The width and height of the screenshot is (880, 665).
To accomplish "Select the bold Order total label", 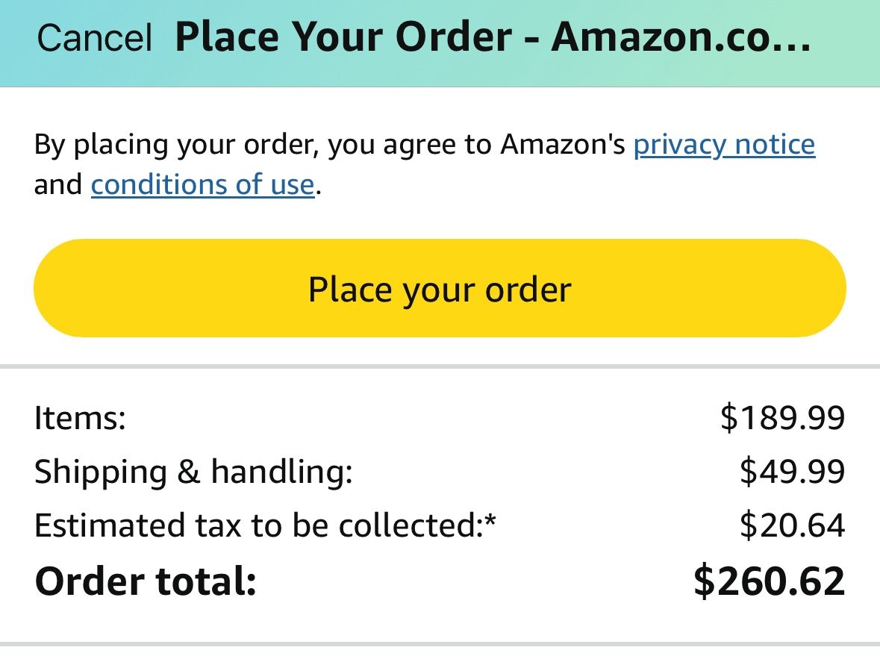I will click(146, 581).
